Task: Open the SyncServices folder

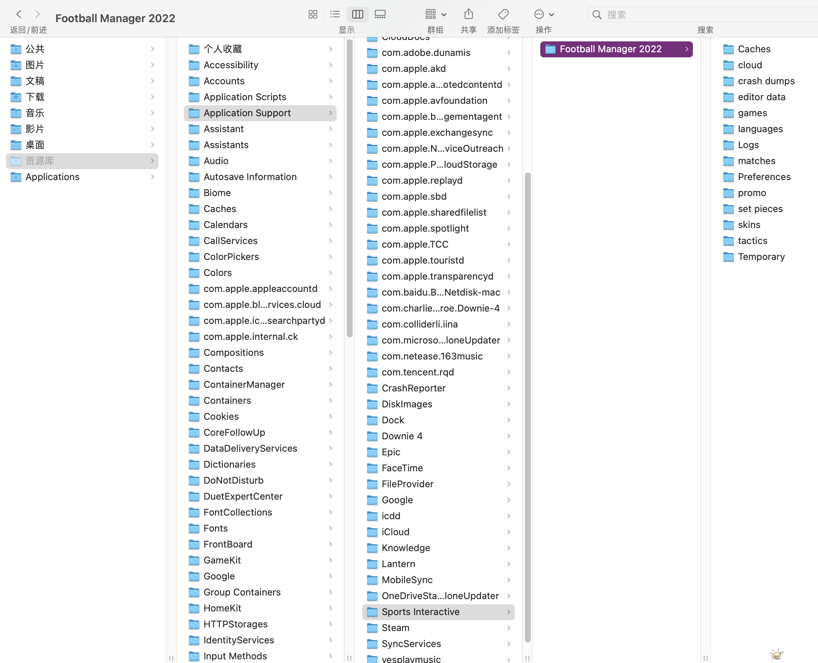Action: coord(438,644)
